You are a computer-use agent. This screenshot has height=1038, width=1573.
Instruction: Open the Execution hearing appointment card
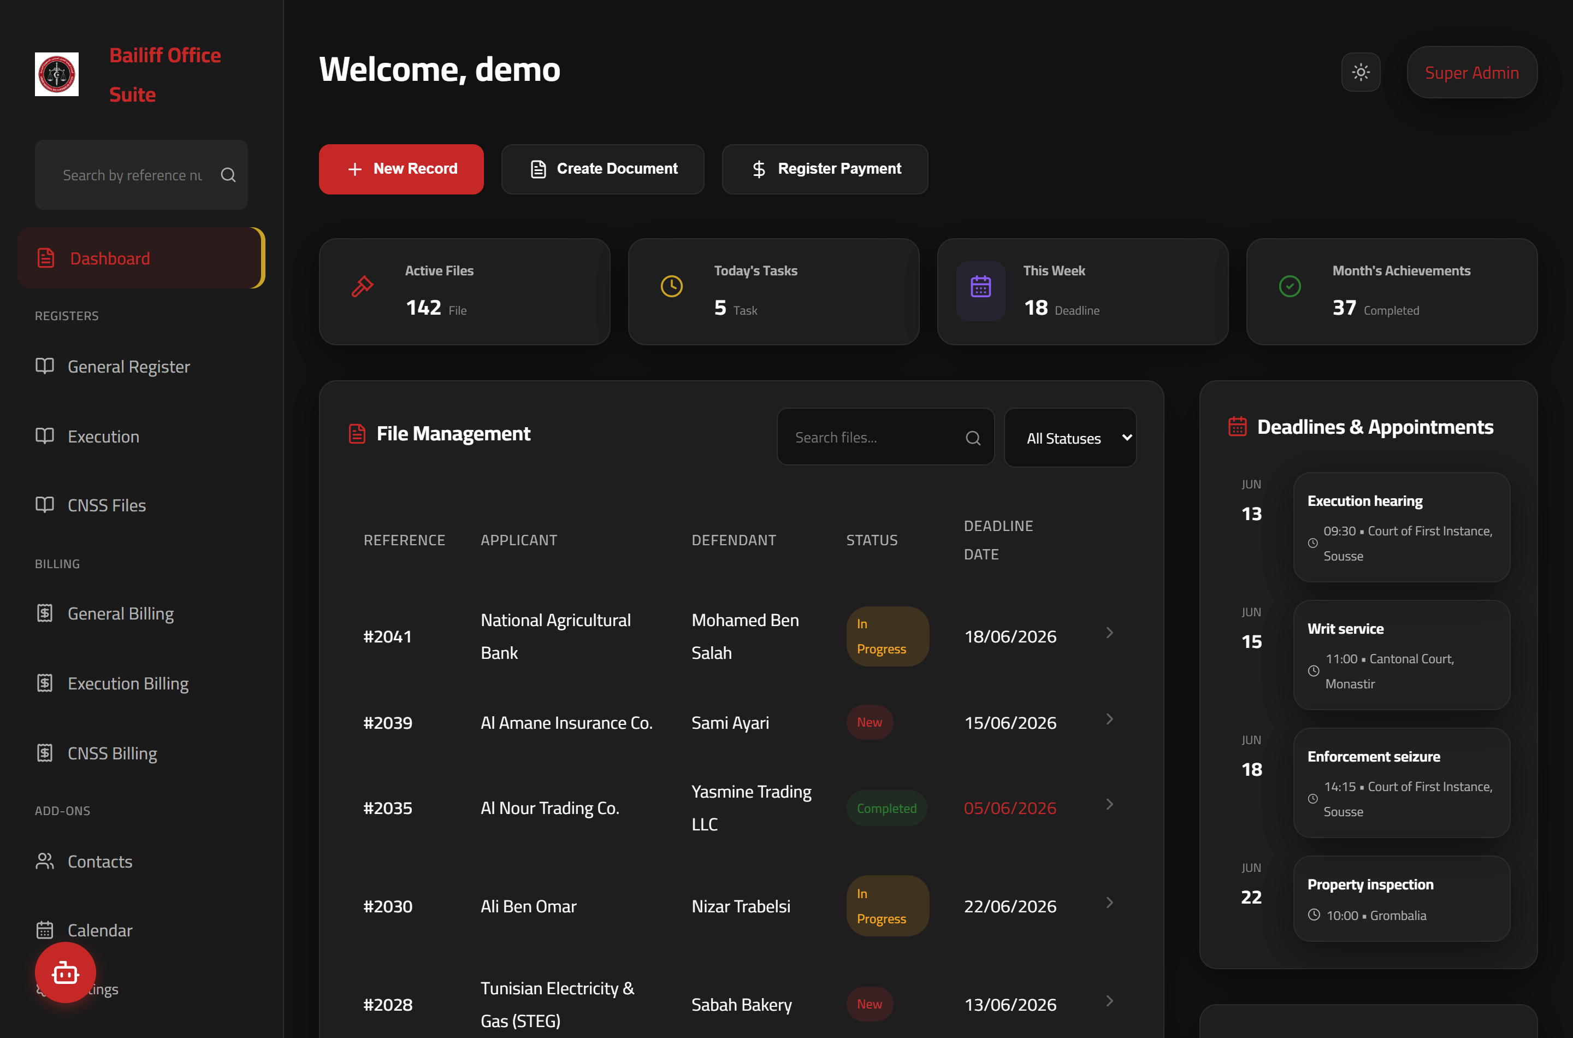[1401, 527]
